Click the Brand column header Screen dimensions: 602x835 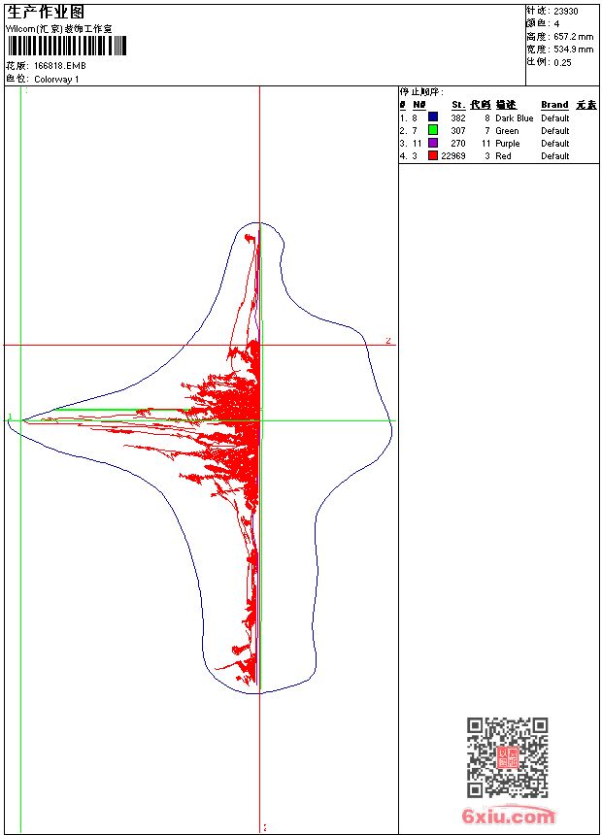(x=554, y=105)
